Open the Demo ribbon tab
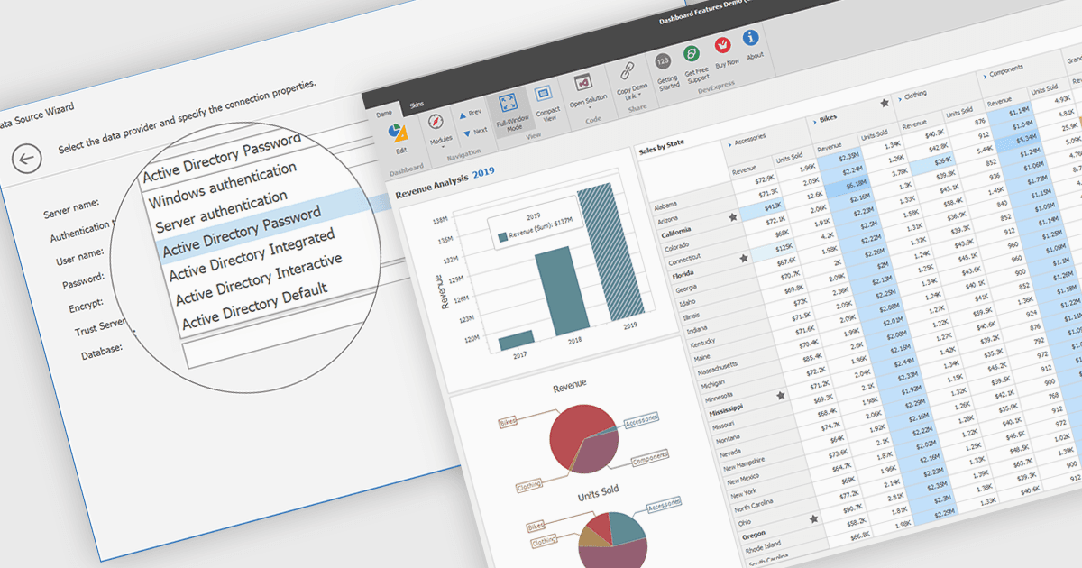 [x=383, y=114]
